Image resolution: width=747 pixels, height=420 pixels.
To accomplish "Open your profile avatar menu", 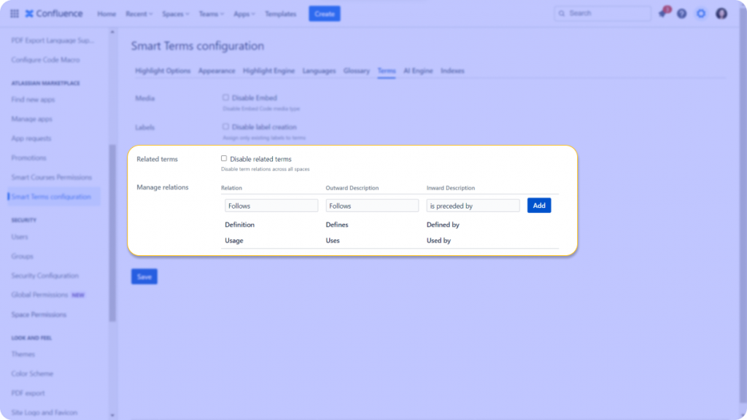I will [721, 13].
